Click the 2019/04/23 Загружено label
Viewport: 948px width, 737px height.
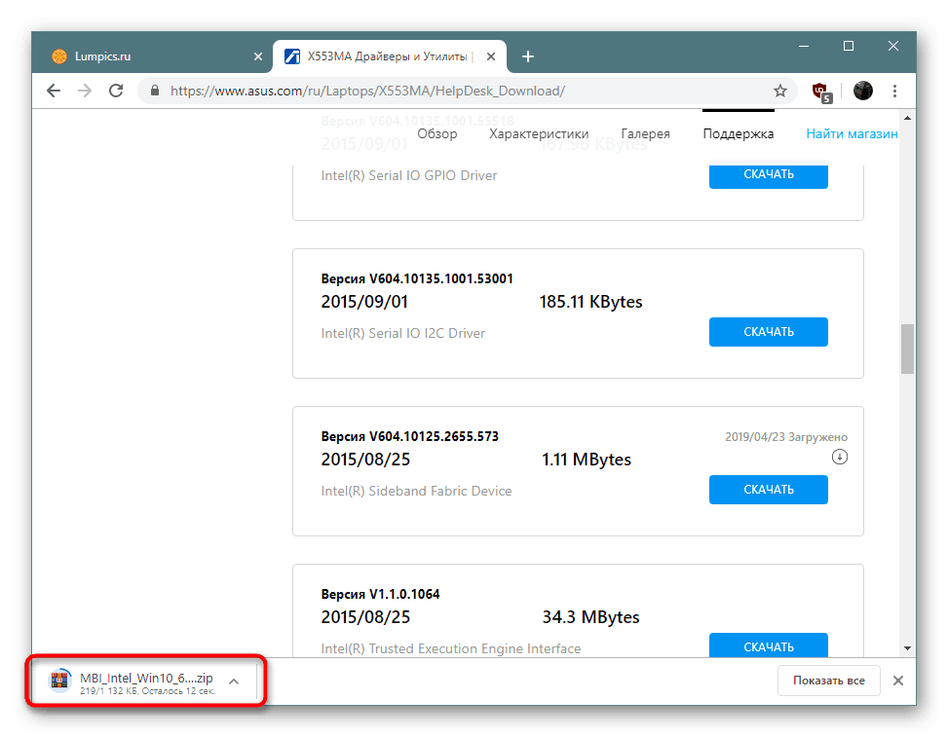[x=786, y=437]
